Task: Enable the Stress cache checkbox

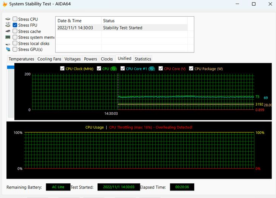Action: click(x=15, y=31)
